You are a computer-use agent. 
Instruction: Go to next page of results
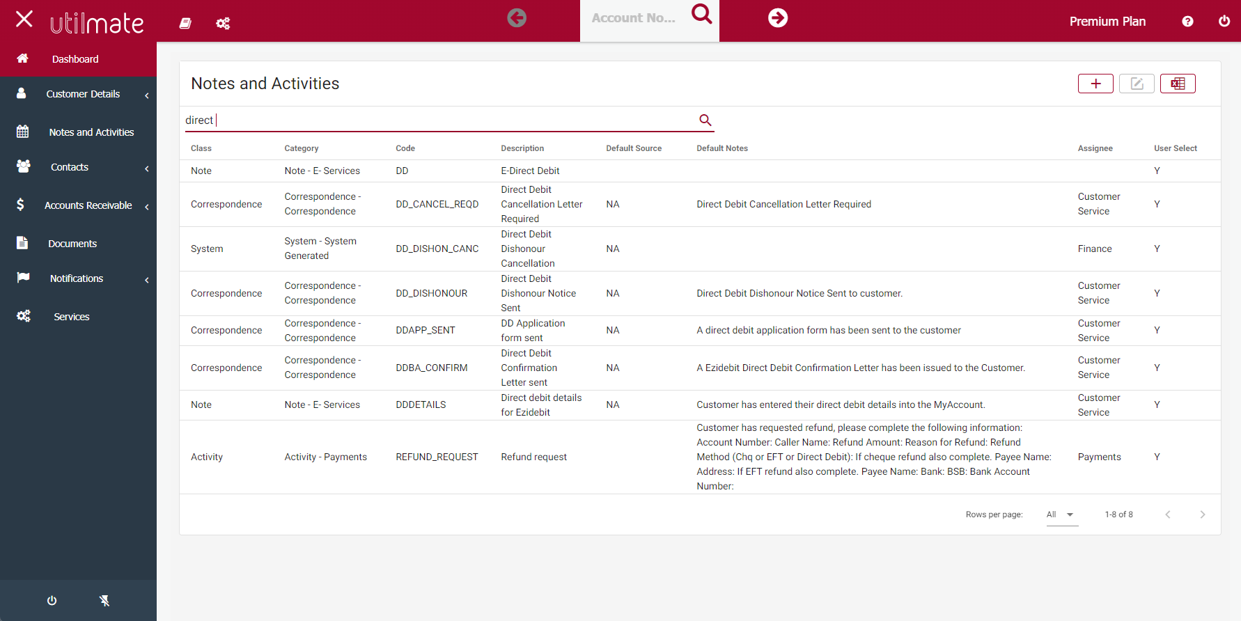(x=1203, y=514)
